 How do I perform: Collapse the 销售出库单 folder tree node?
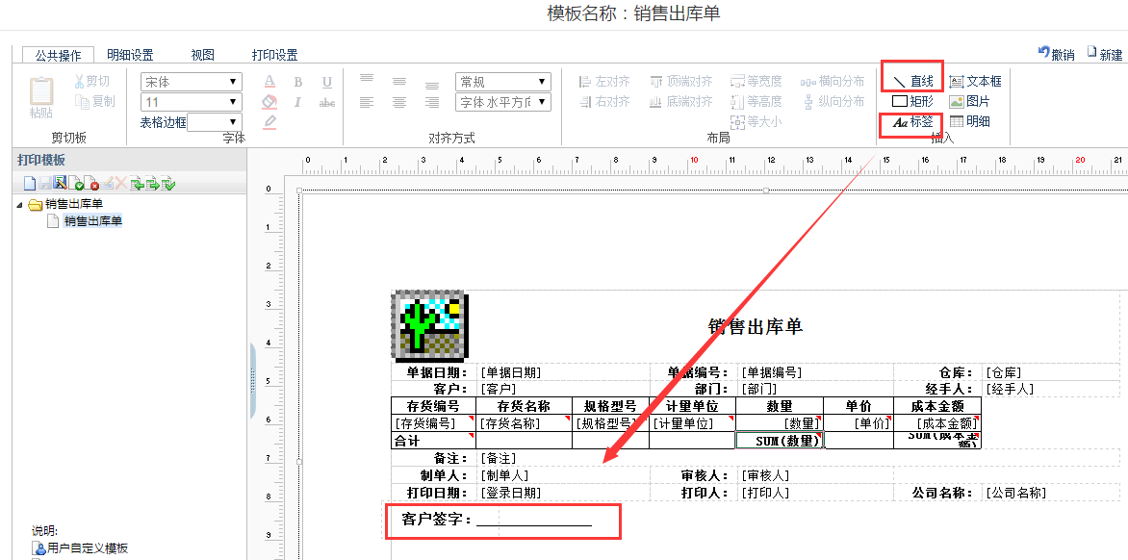pyautogui.click(x=20, y=204)
